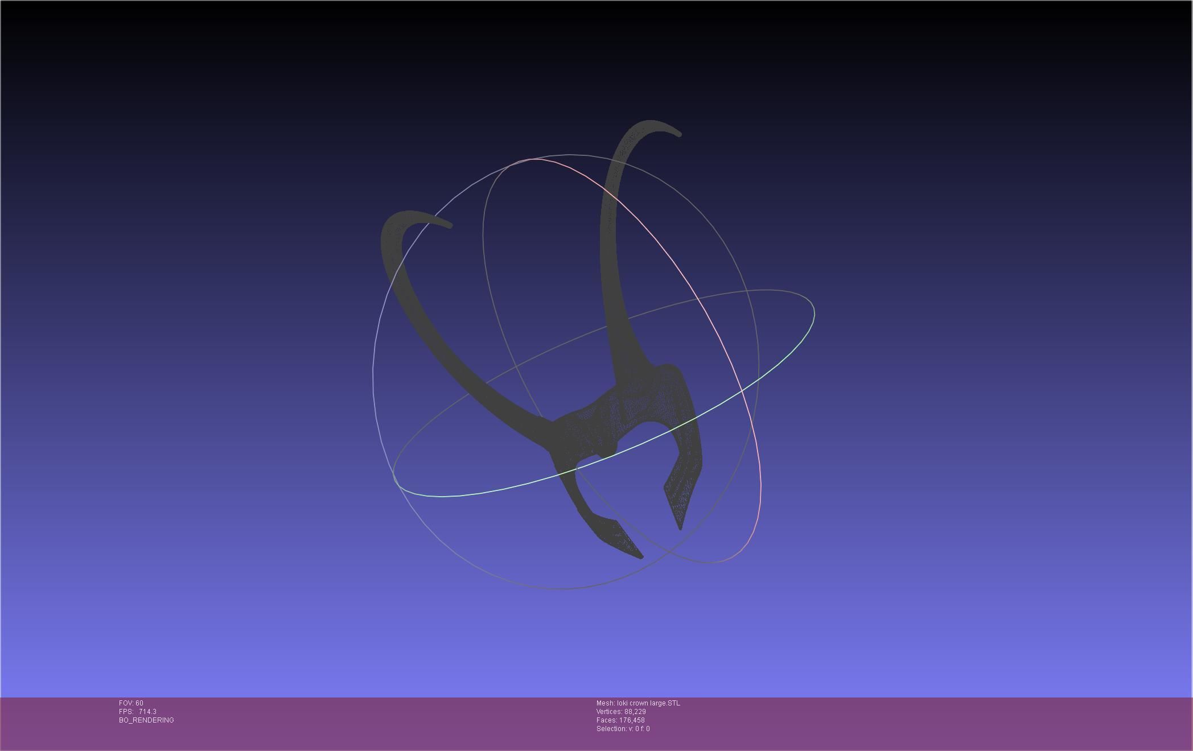Click the BO_RENDERING status label
1193x751 pixels.
(x=146, y=720)
